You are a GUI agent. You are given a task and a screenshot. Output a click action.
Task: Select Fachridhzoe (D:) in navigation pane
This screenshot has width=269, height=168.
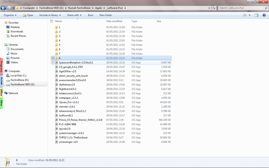(19, 80)
